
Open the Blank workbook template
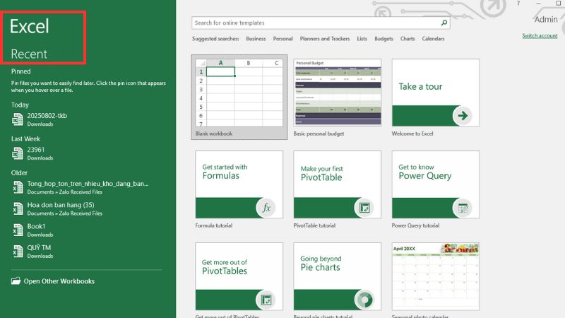[239, 93]
